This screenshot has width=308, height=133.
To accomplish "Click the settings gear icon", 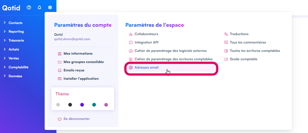I will tap(50, 8).
